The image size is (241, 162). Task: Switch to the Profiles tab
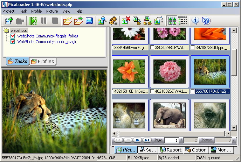(x=43, y=62)
